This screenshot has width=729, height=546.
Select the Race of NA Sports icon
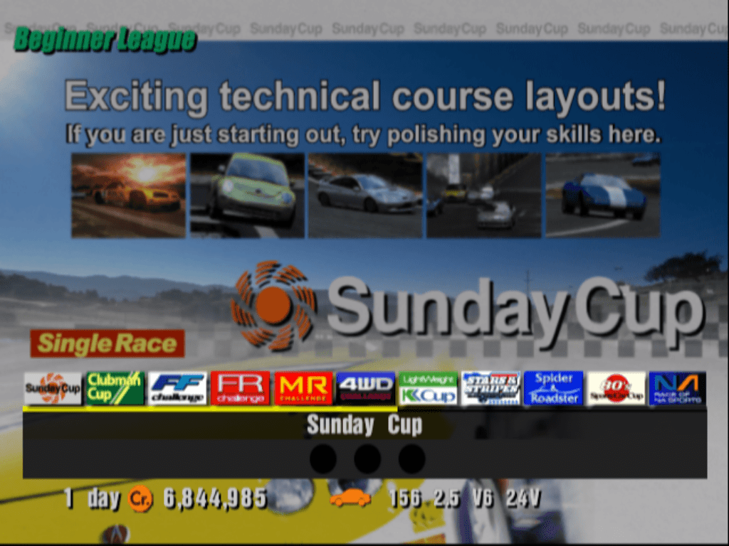point(678,388)
